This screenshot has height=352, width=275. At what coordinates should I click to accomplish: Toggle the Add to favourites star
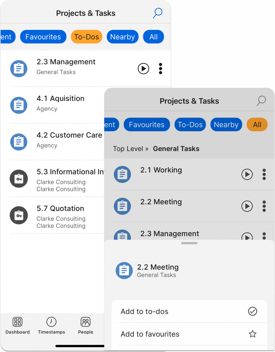pyautogui.click(x=253, y=334)
